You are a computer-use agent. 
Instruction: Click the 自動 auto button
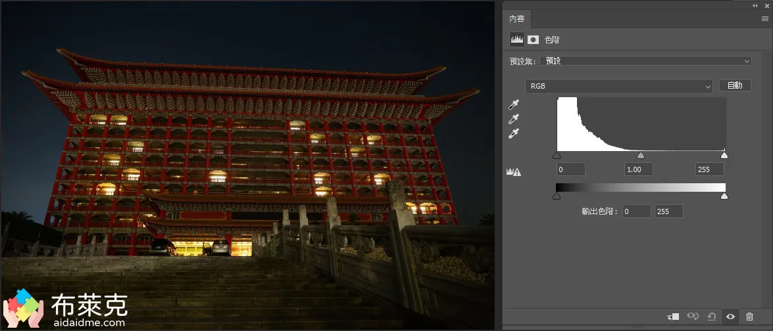(x=735, y=85)
